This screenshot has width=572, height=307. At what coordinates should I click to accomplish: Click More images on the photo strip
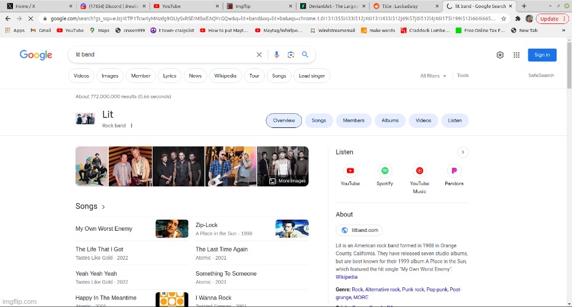pyautogui.click(x=287, y=181)
